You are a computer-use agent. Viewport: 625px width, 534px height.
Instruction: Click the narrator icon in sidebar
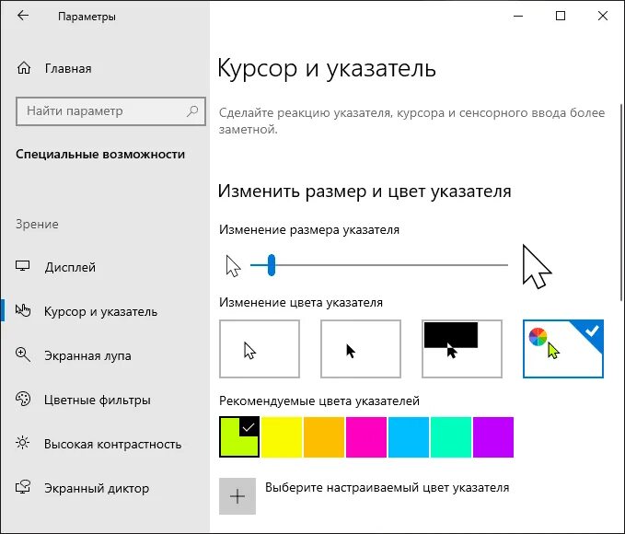23,487
